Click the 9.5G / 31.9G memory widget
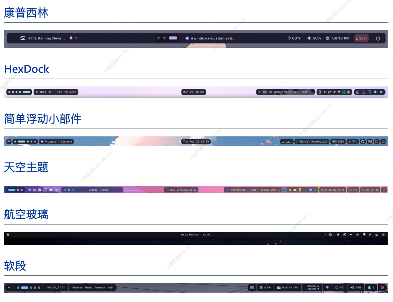This screenshot has width=393, height=302. [x=287, y=288]
